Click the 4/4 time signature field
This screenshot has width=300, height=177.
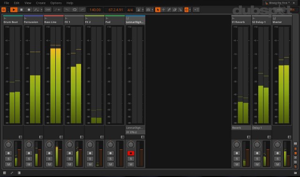pos(130,10)
